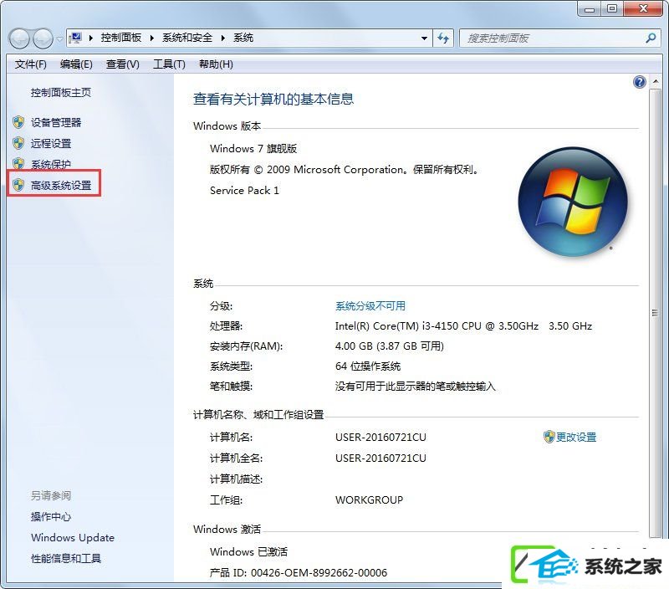Click the vertical scrollbar thumb
Screen dimensions: 669x589
(656, 313)
